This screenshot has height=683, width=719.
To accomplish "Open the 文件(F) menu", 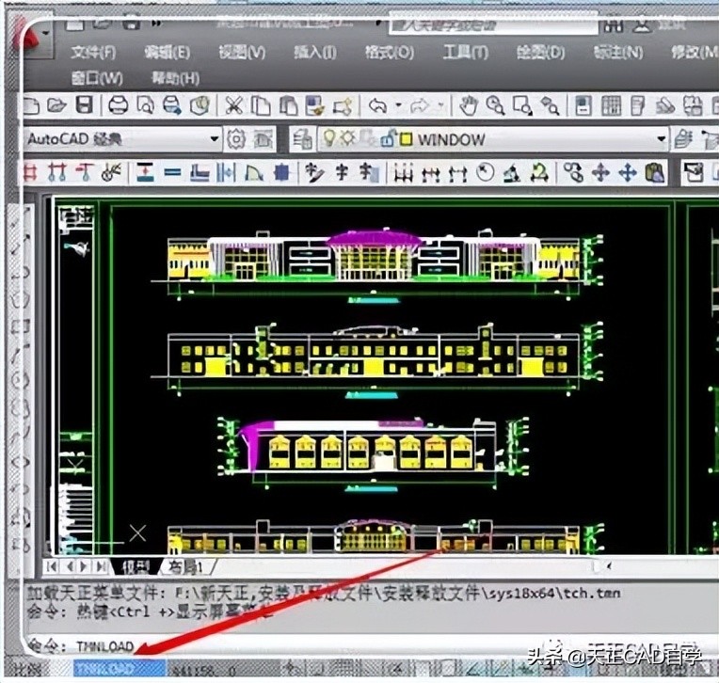I will click(x=93, y=52).
